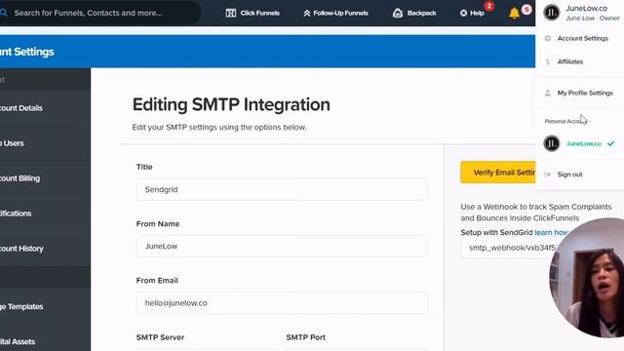Click the Sign out arrow icon

548,175
